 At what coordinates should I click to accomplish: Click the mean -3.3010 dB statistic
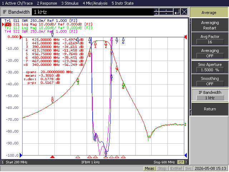43,76
